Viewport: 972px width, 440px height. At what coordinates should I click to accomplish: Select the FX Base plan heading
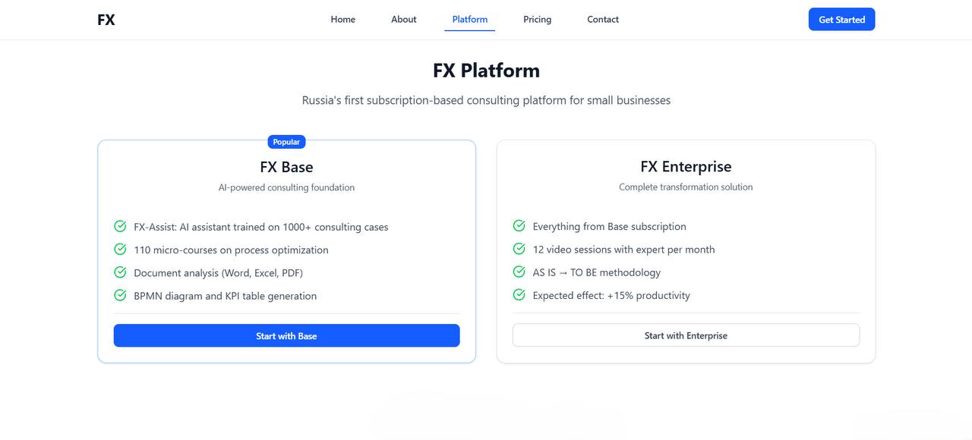coord(286,167)
